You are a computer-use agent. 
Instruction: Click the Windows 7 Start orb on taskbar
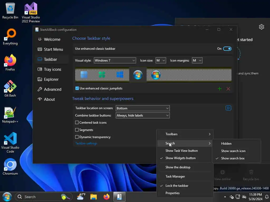point(7,197)
